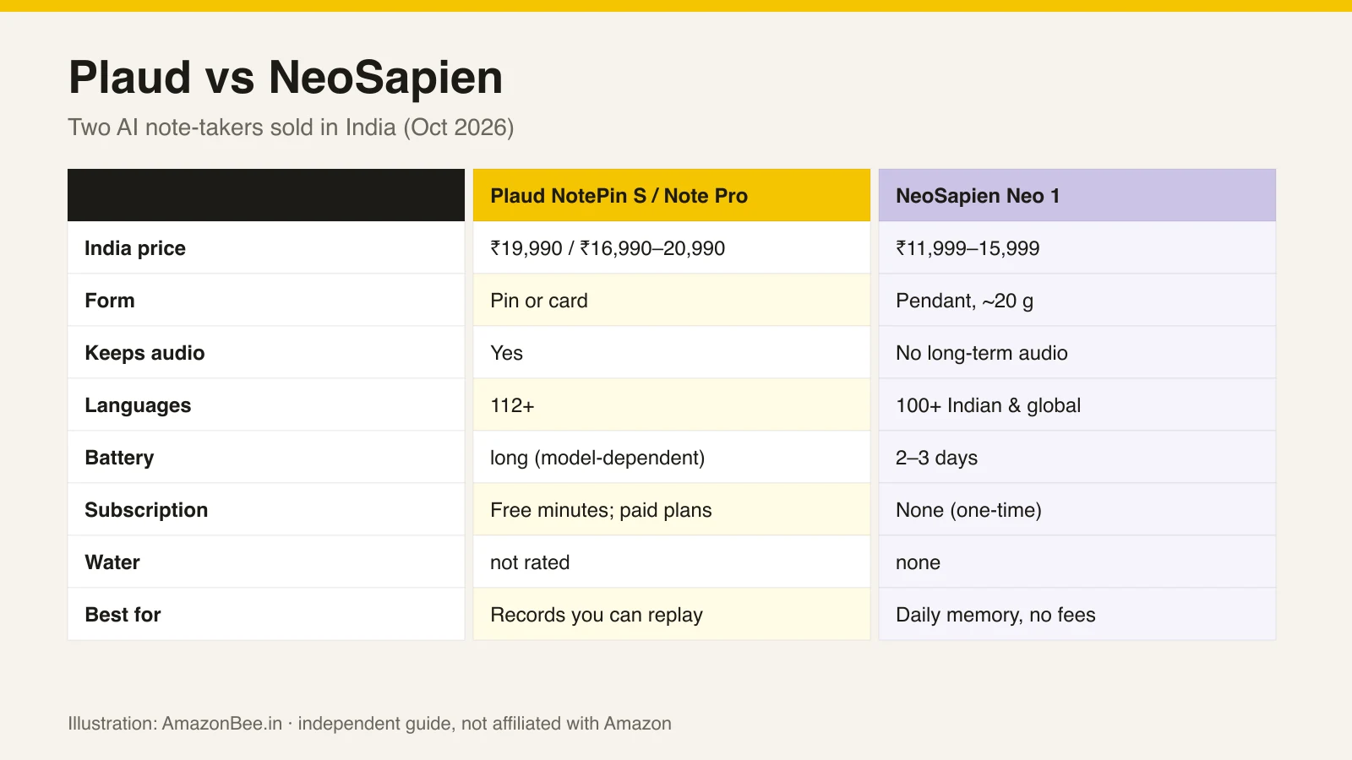Click the "not rated" water cell
This screenshot has height=760, width=1352.
(x=672, y=562)
